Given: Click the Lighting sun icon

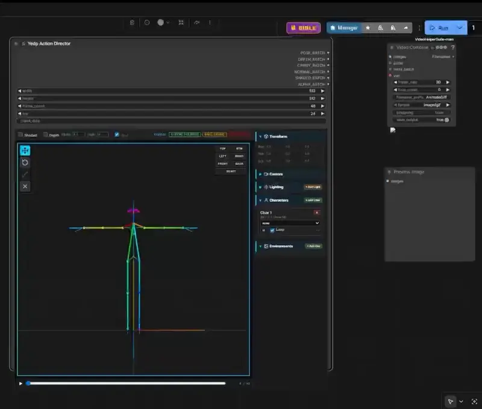Looking at the screenshot, I should click(266, 187).
